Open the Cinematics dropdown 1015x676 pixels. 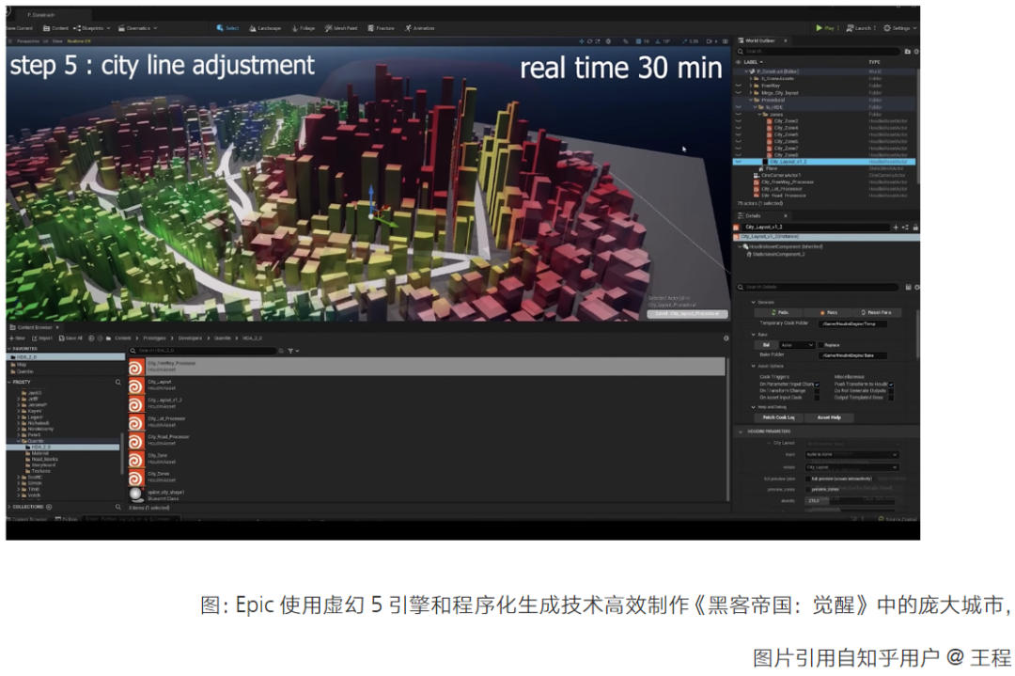(x=138, y=28)
